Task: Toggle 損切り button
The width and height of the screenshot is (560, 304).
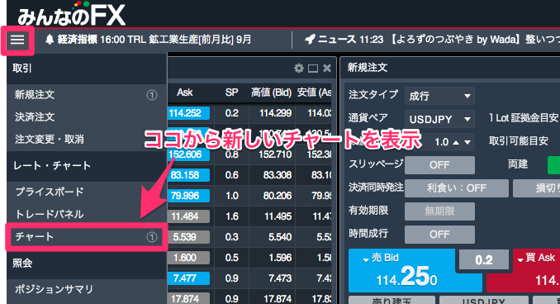Action: pyautogui.click(x=536, y=188)
